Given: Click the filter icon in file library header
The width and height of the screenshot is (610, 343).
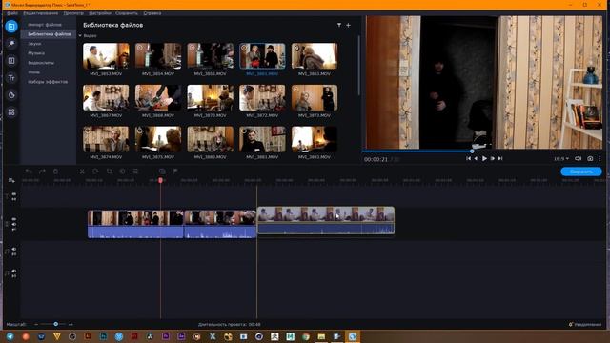Looking at the screenshot, I should 339,25.
